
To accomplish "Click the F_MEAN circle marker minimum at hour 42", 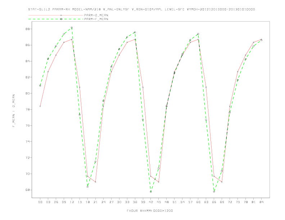I will [151, 192].
